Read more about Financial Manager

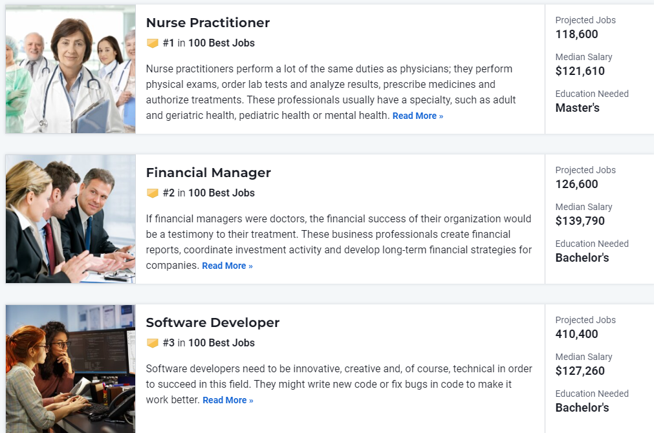pos(227,266)
